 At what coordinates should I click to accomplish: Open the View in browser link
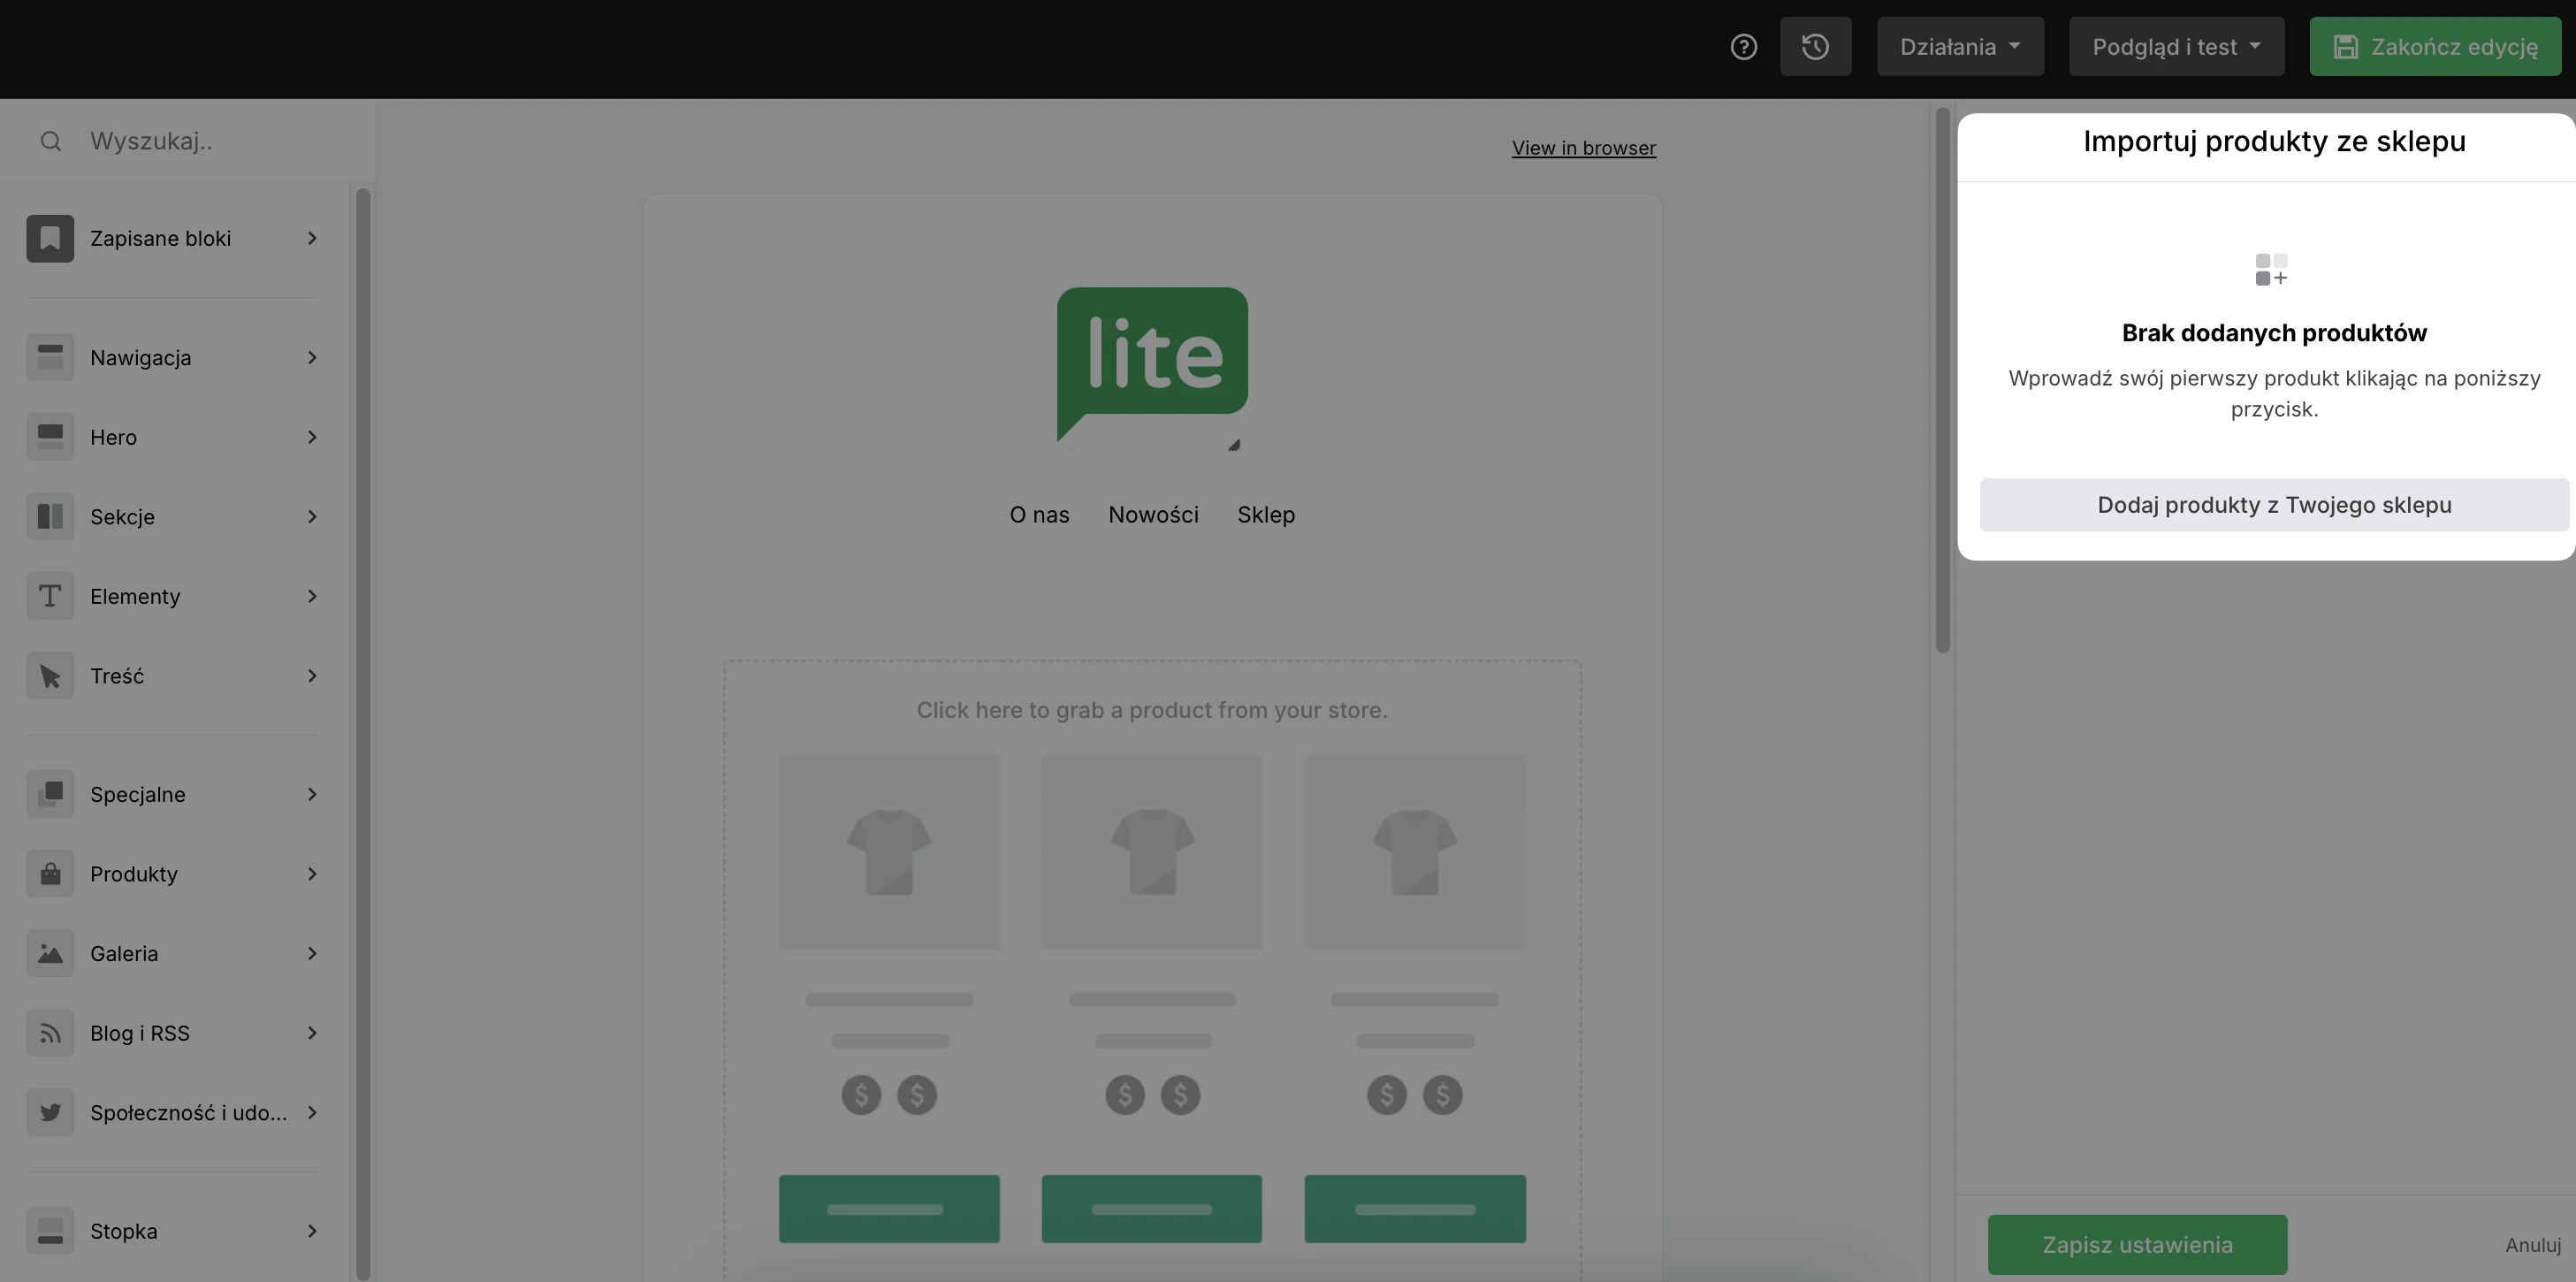point(1583,148)
